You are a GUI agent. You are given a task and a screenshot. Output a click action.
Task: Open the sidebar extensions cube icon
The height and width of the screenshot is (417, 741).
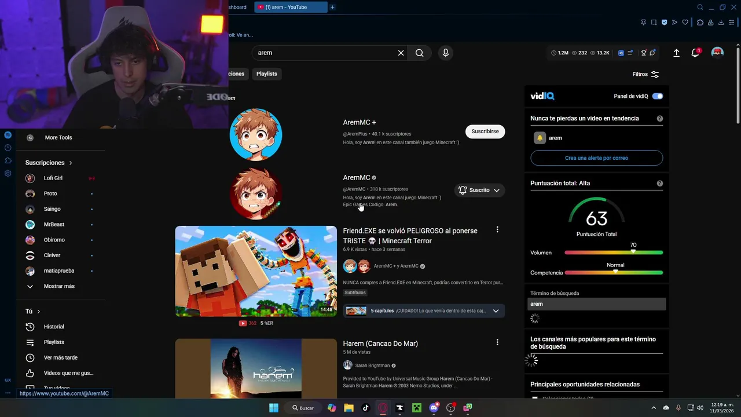(x=8, y=160)
